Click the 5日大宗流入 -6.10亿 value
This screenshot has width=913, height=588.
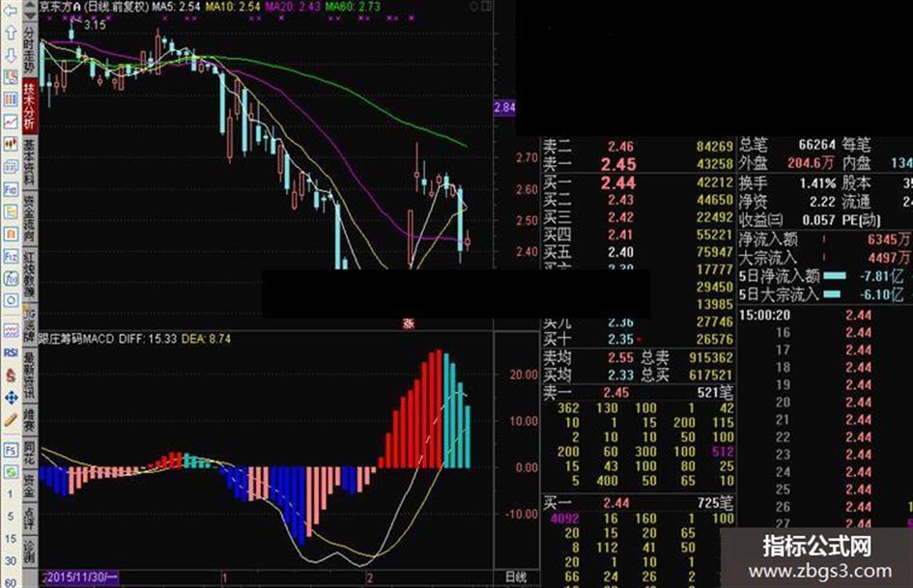pos(881,295)
